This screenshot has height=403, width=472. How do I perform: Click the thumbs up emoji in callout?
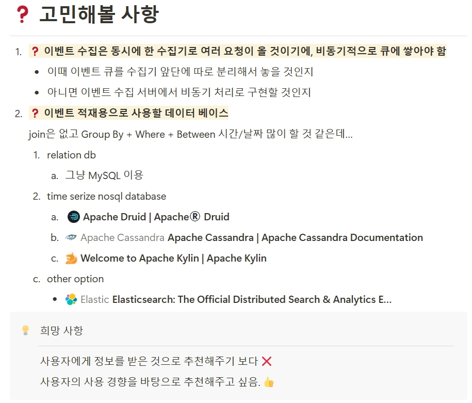click(269, 382)
